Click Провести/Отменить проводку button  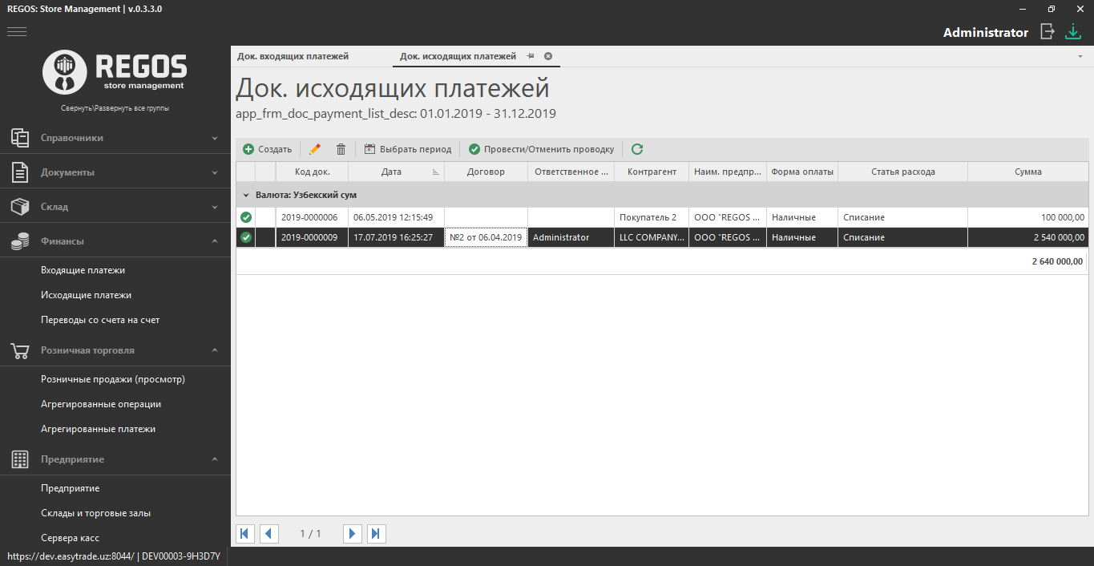point(541,149)
